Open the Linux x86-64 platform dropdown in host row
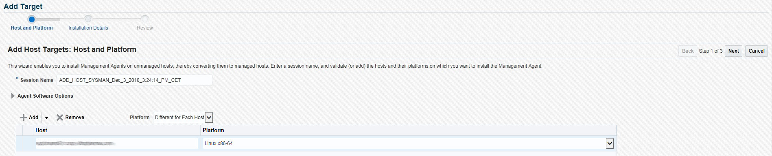The width and height of the screenshot is (772, 156). [408, 143]
